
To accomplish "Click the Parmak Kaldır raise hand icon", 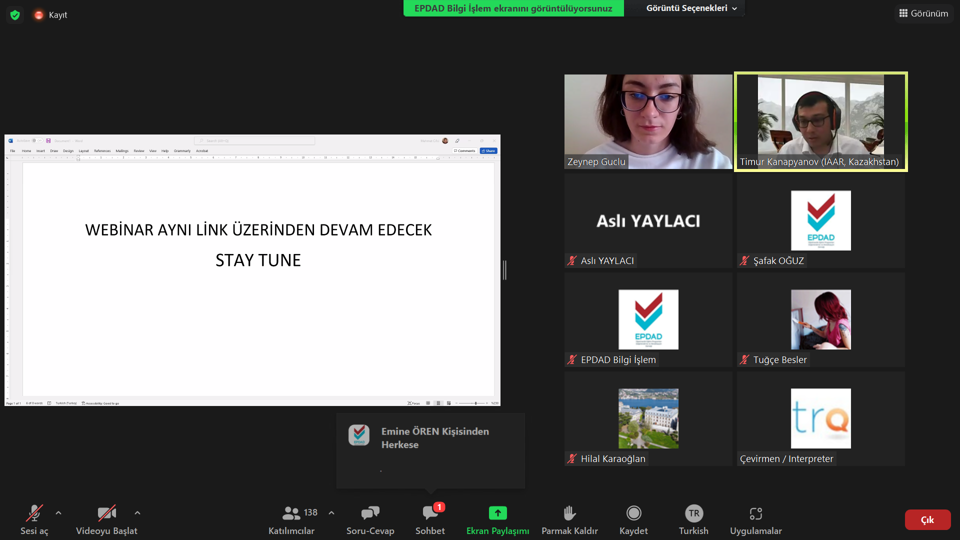I will [x=569, y=513].
